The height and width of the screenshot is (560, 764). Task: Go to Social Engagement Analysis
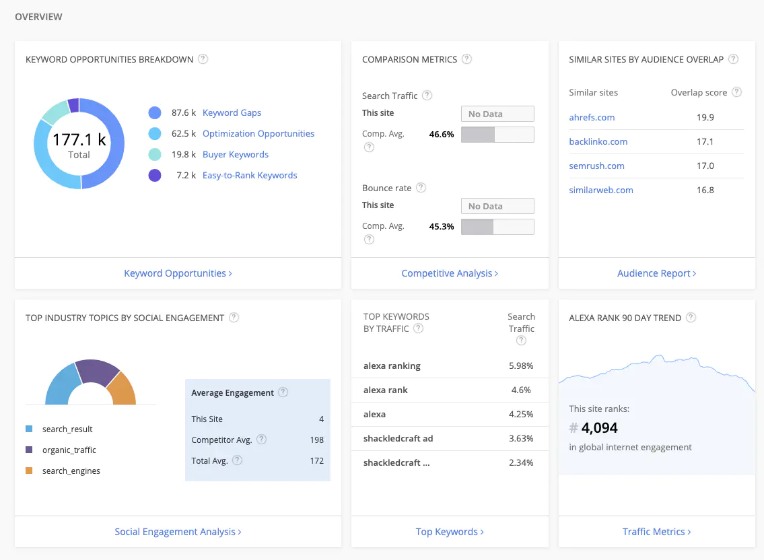(x=178, y=532)
